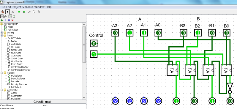Add a new circuit with green plus
Screen dimensions: 237x109
[x=2, y=20]
